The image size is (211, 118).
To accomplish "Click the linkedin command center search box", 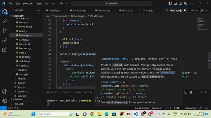I will tap(111, 3).
